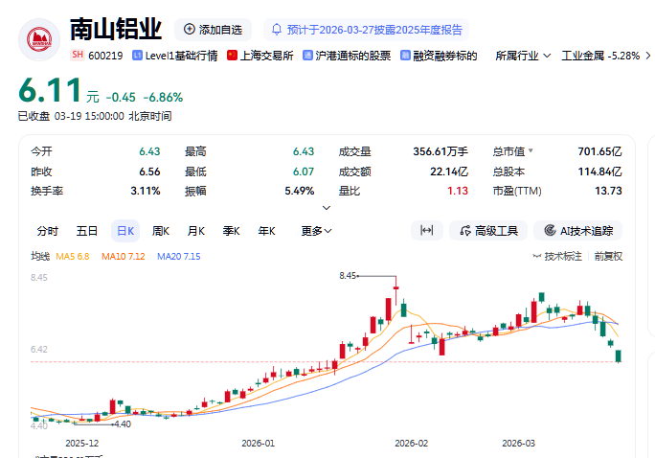This screenshot has width=655, height=458.
Task: Click the Level1基础行情 badge
Action: coord(176,56)
